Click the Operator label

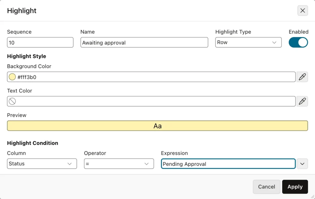pyautogui.click(x=95, y=153)
